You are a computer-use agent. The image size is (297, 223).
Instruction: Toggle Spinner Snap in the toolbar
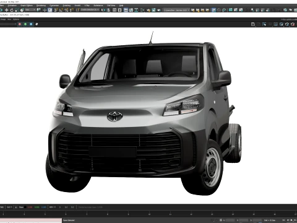coord(72,10)
